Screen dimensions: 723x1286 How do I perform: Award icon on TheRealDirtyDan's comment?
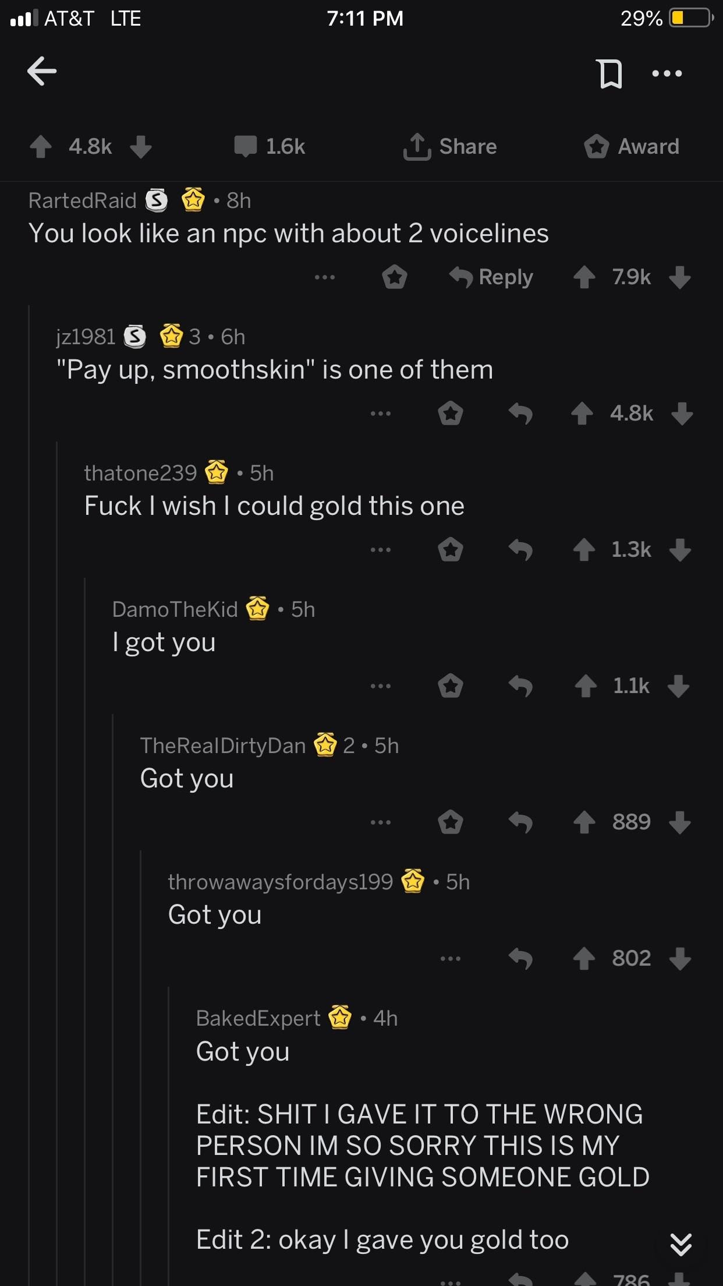tap(451, 822)
